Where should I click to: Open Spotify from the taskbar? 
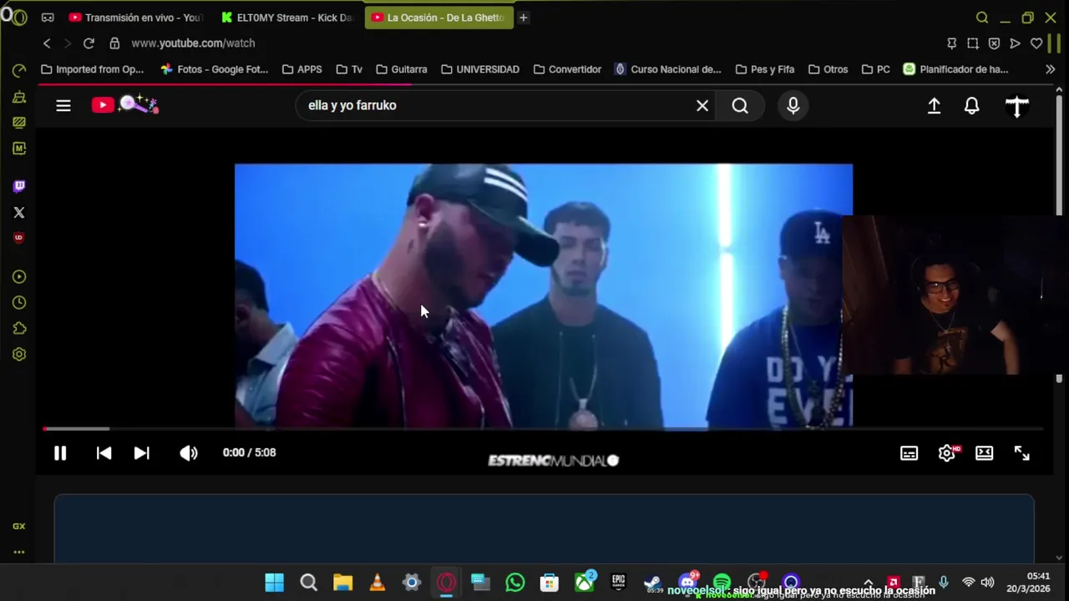[x=722, y=583]
